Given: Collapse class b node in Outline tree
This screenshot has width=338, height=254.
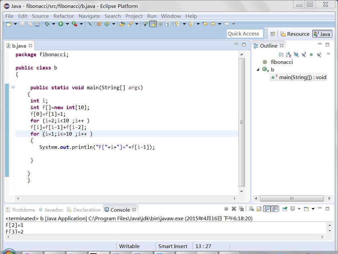Looking at the screenshot, I should pyautogui.click(x=258, y=69).
